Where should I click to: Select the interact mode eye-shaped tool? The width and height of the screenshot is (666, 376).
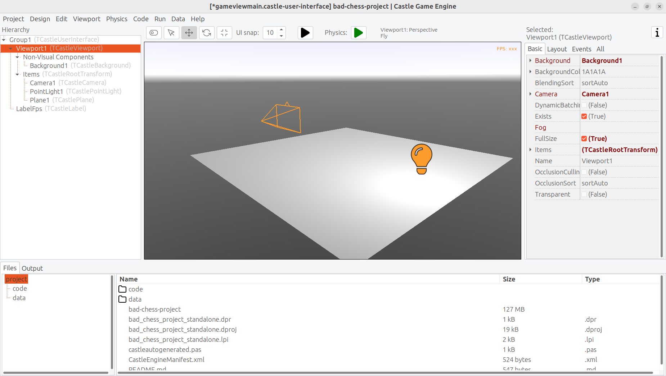click(x=154, y=33)
